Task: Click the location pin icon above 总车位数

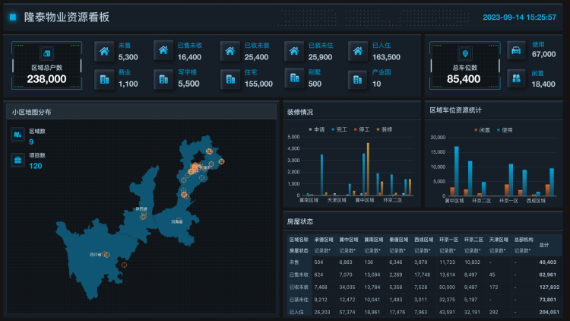Action: tap(464, 53)
